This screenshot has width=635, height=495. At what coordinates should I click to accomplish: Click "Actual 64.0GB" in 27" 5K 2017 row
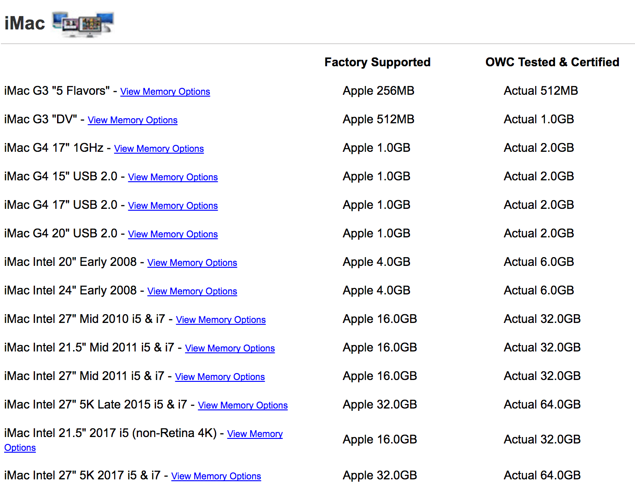(542, 476)
